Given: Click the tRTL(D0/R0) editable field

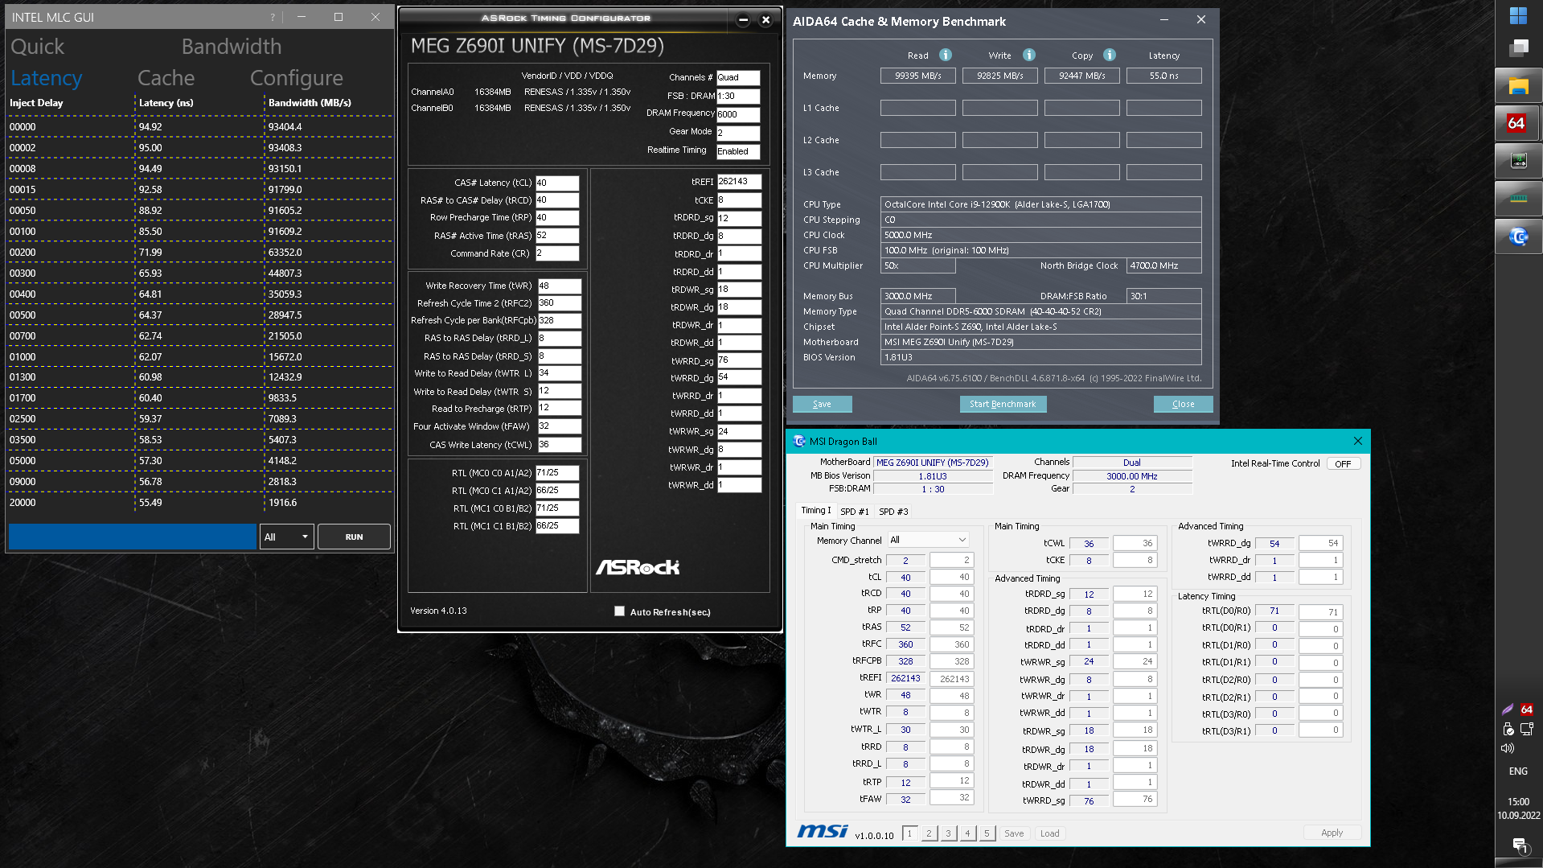Looking at the screenshot, I should [1320, 611].
